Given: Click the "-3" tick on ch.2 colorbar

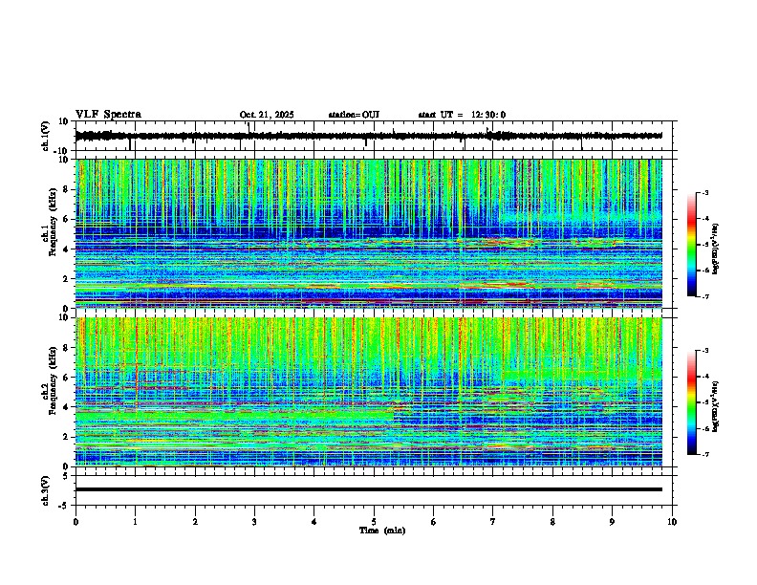Looking at the screenshot, I should (704, 351).
